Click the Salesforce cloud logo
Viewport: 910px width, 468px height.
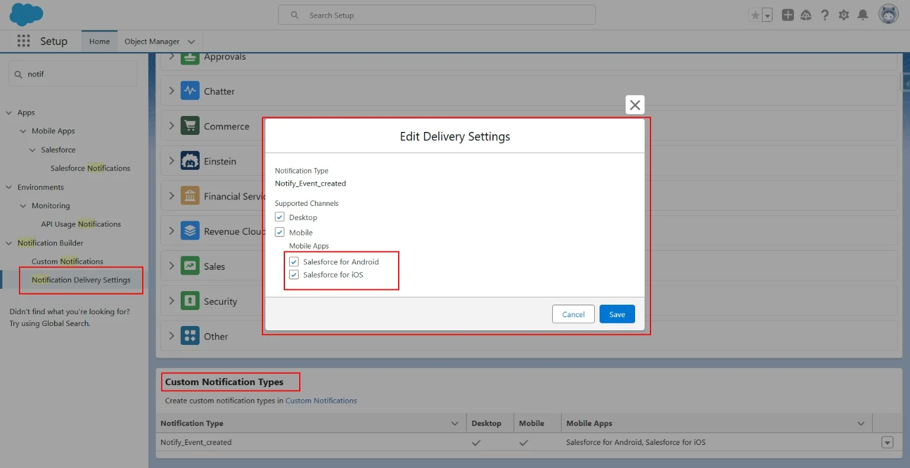click(27, 14)
